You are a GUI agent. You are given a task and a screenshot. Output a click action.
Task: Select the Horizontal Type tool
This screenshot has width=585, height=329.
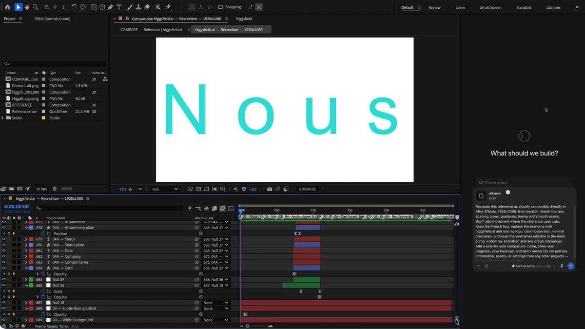pyautogui.click(x=120, y=7)
